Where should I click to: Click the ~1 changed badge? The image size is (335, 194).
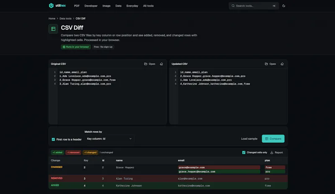[x=90, y=153]
